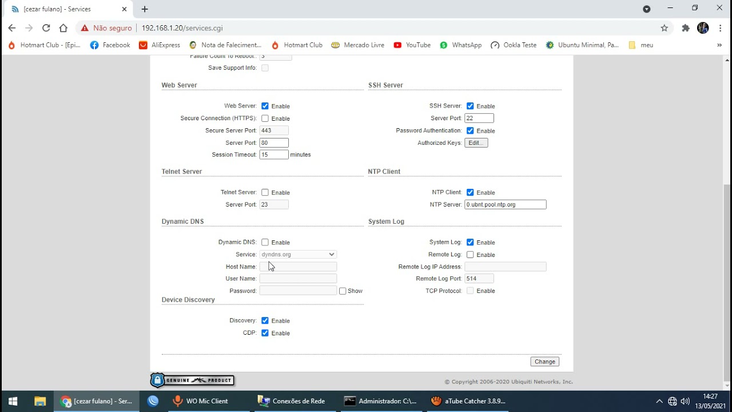The width and height of the screenshot is (732, 412).
Task: Open File Explorer from the taskbar
Action: pyautogui.click(x=39, y=401)
